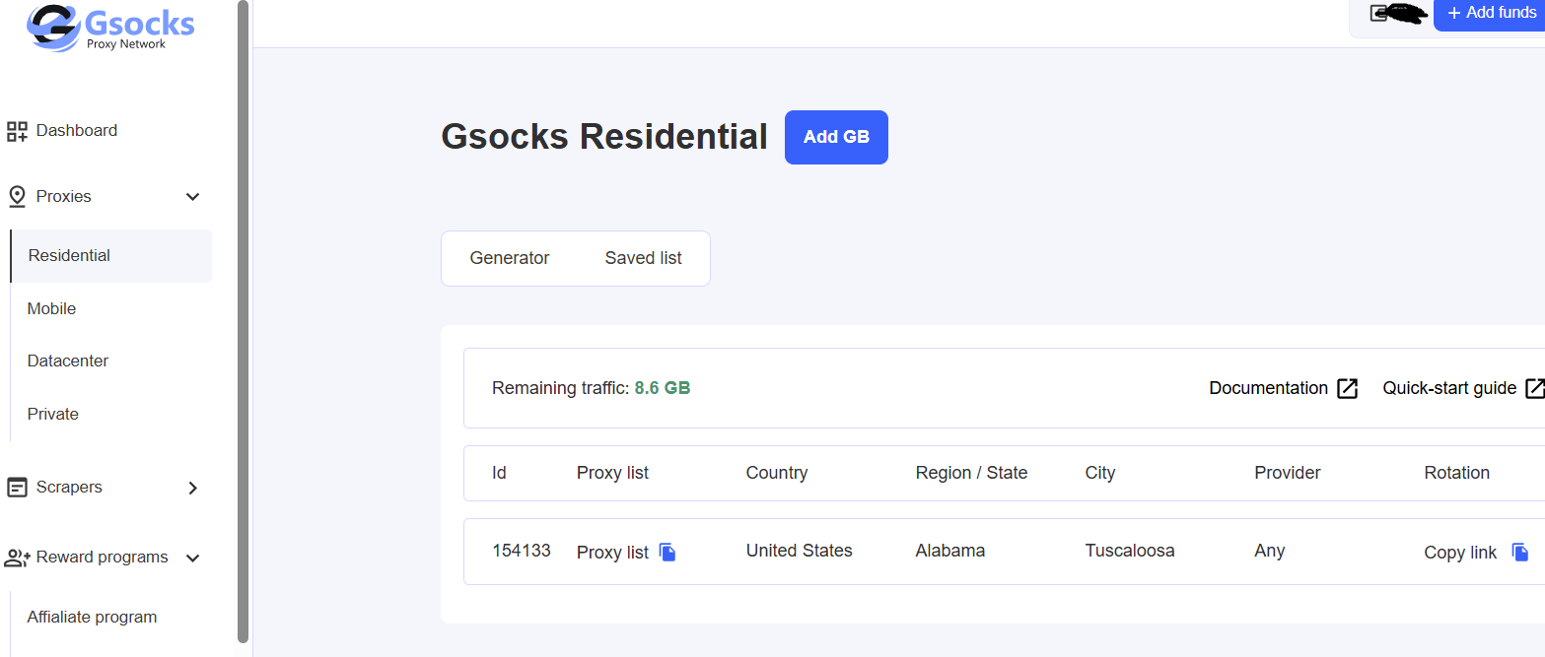The width and height of the screenshot is (1545, 657).
Task: Click the Proxy list column header
Action: pos(612,473)
